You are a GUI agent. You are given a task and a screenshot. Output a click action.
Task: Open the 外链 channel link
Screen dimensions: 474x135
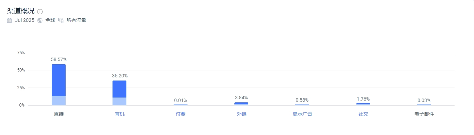[241, 114]
